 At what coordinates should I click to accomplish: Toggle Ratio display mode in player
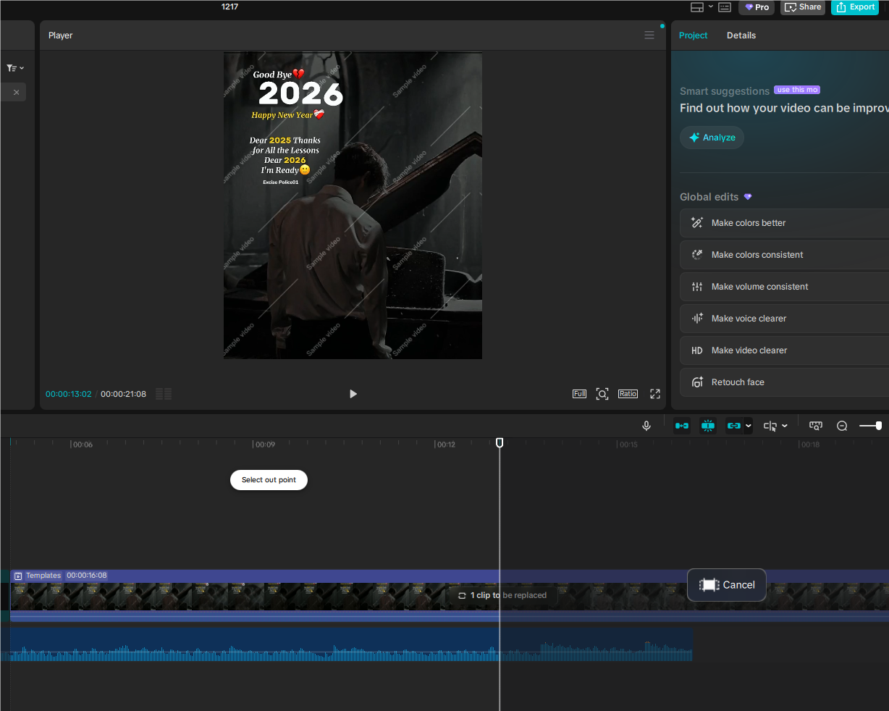click(x=628, y=394)
